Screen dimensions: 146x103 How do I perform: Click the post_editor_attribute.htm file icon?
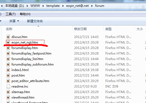click(8, 81)
